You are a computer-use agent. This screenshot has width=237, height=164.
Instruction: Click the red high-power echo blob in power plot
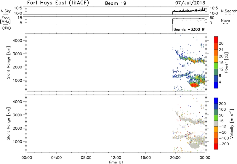click(x=194, y=85)
